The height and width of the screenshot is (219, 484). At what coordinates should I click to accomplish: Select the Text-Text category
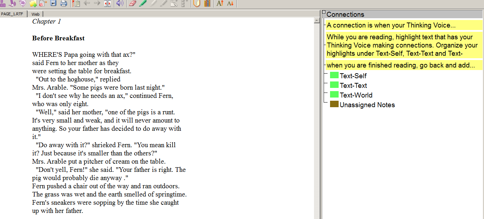pos(353,85)
